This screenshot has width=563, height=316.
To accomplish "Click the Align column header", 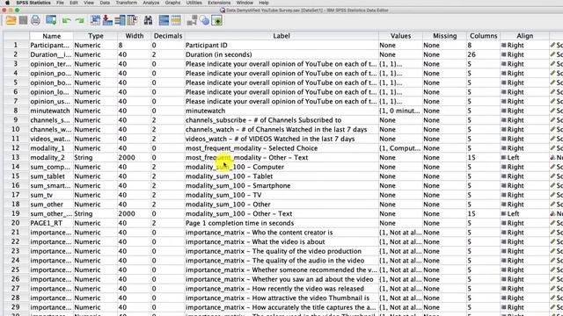I will [524, 36].
